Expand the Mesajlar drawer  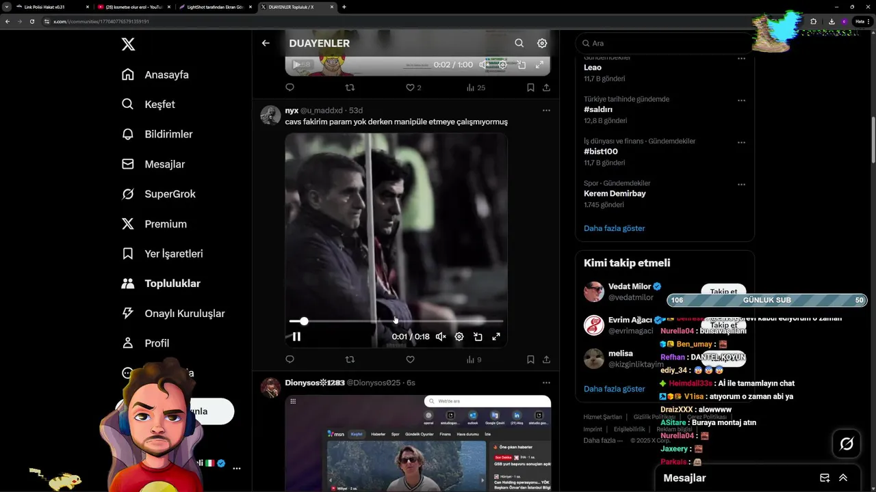tap(843, 478)
